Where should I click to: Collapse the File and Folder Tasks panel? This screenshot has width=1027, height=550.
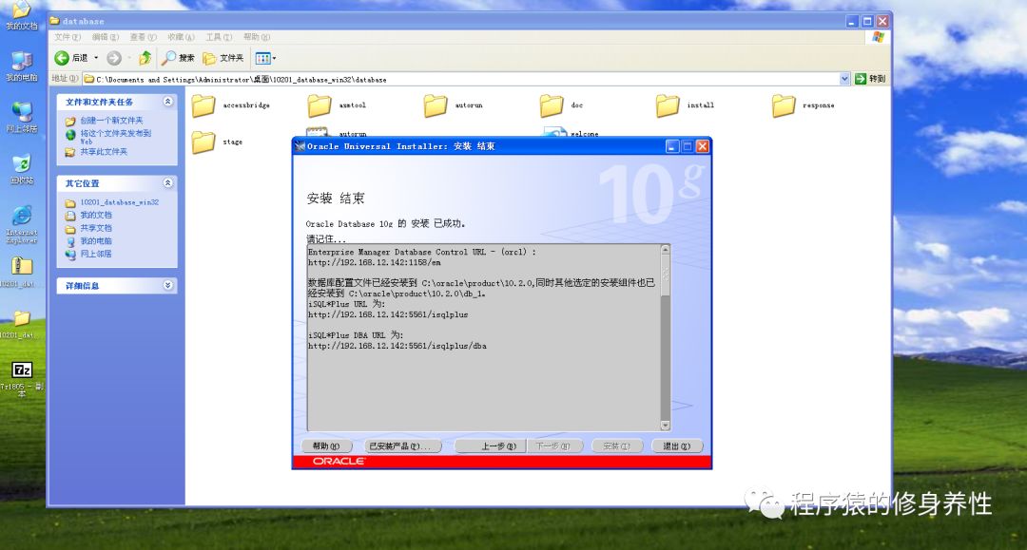click(x=167, y=102)
